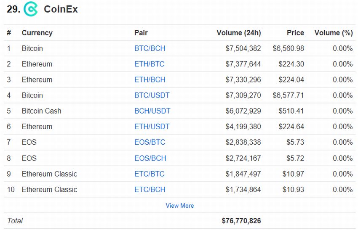The height and width of the screenshot is (230, 358).
Task: Click the CoinEx logo icon
Action: pos(31,9)
